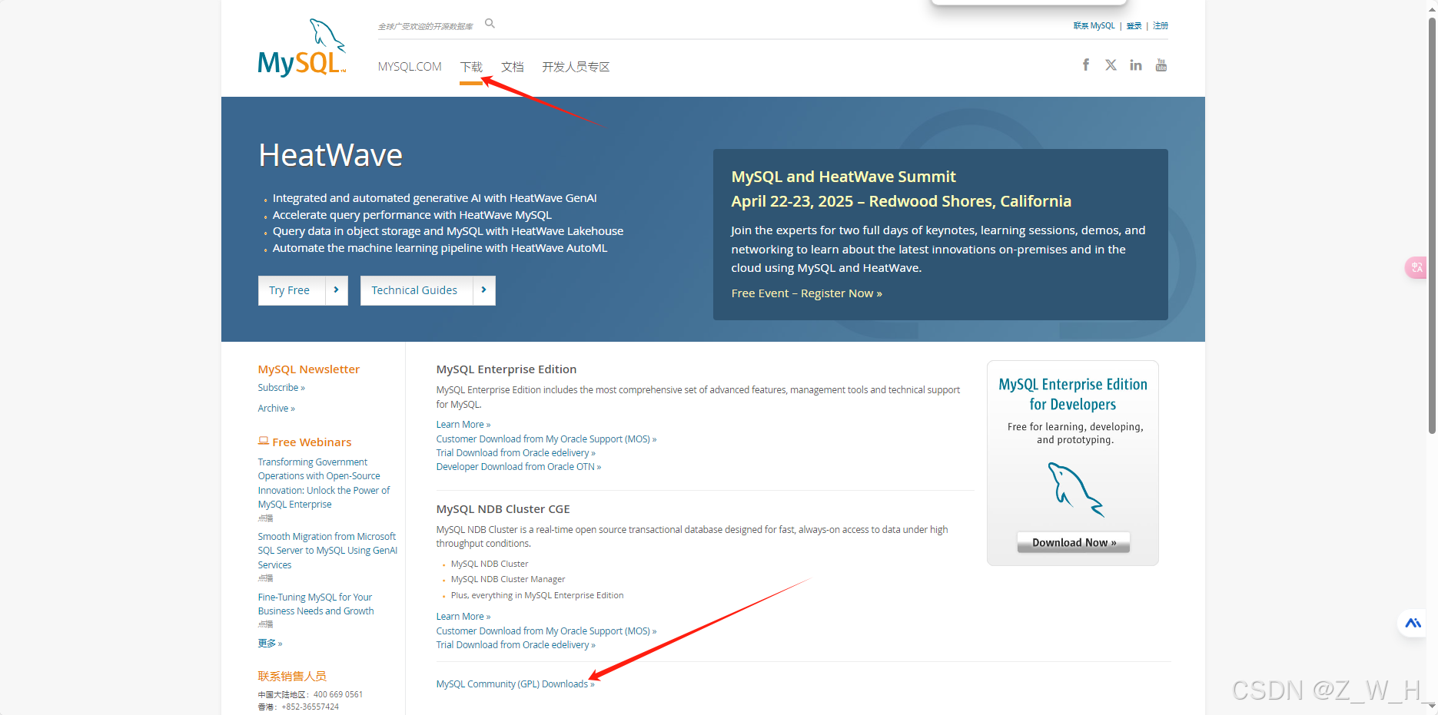Open Free Webinars heading link
This screenshot has width=1438, height=715.
pyautogui.click(x=311, y=442)
